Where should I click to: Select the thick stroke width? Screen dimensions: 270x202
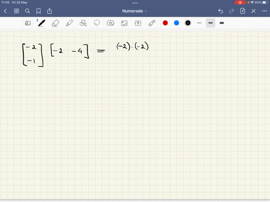(222, 23)
